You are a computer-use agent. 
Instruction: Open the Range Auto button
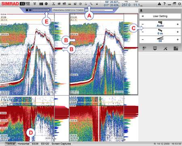click(160, 24)
